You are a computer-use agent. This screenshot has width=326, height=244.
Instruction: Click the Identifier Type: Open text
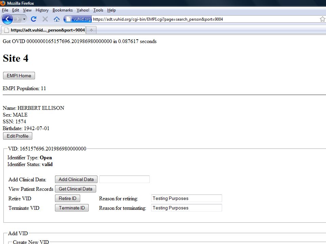(30, 158)
